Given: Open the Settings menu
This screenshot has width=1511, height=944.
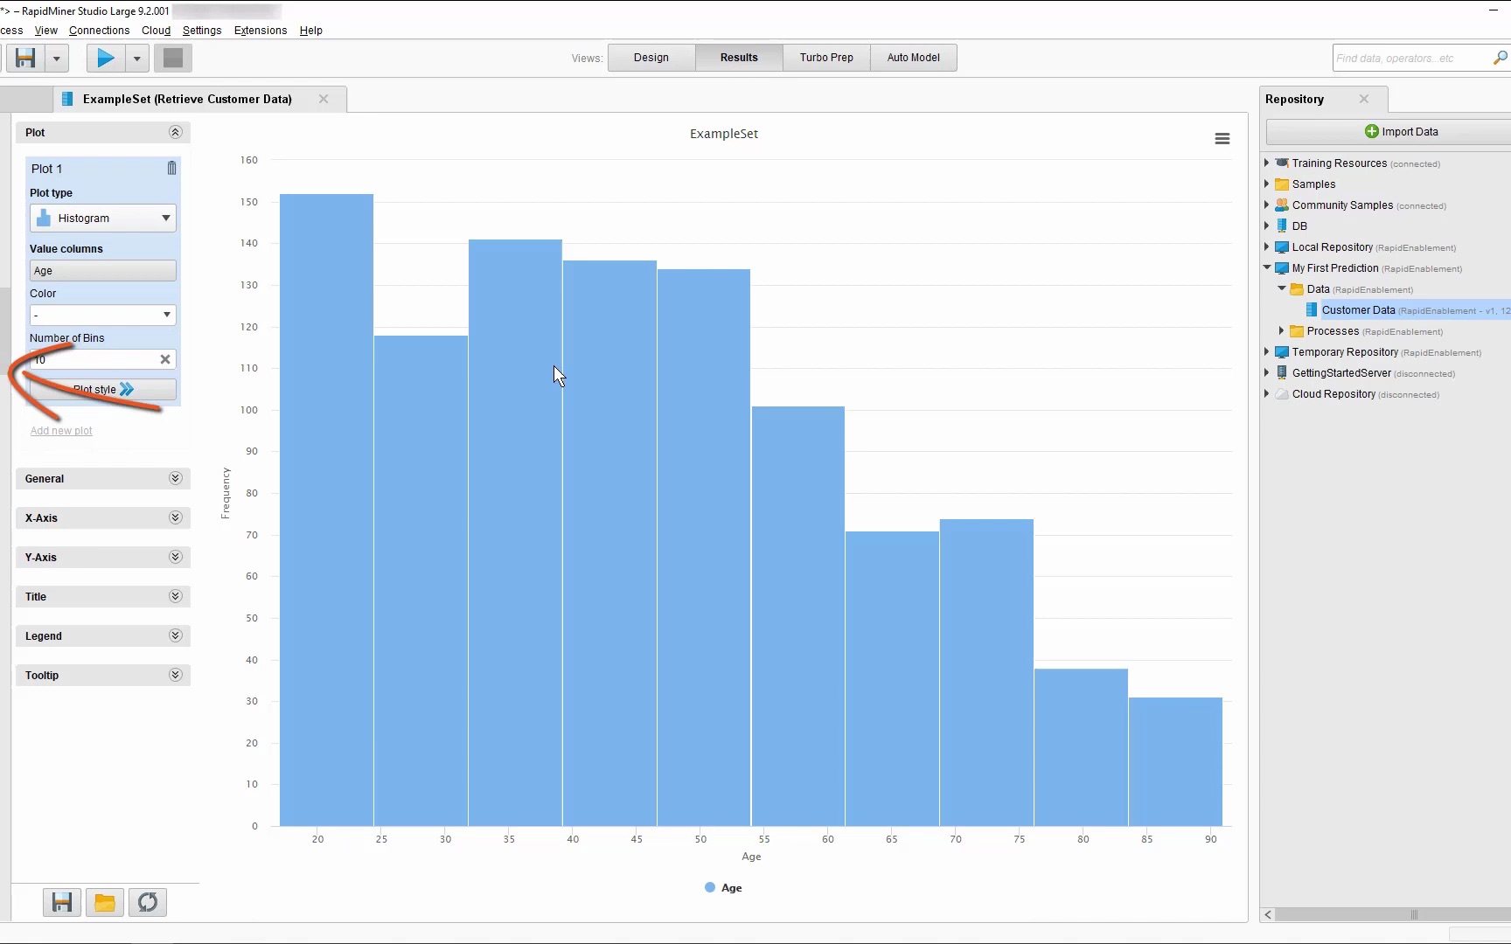Looking at the screenshot, I should click(x=202, y=31).
